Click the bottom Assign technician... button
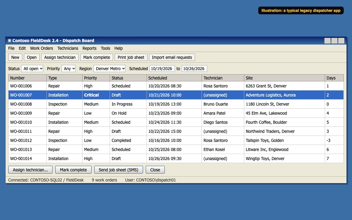The image size is (352, 220). (x=30, y=170)
